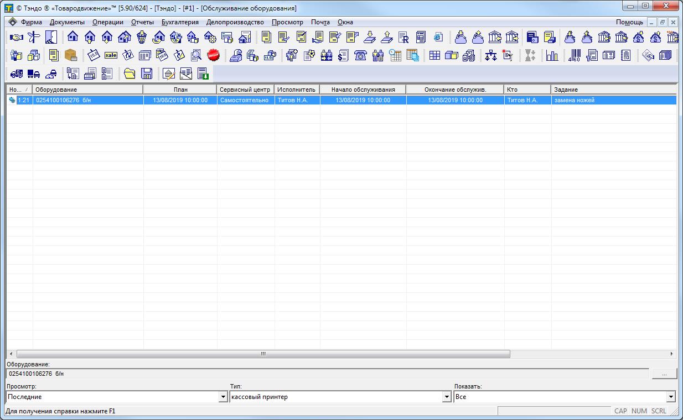Click the telephone icon in the toolbar
This screenshot has height=420, width=683.
click(x=361, y=55)
